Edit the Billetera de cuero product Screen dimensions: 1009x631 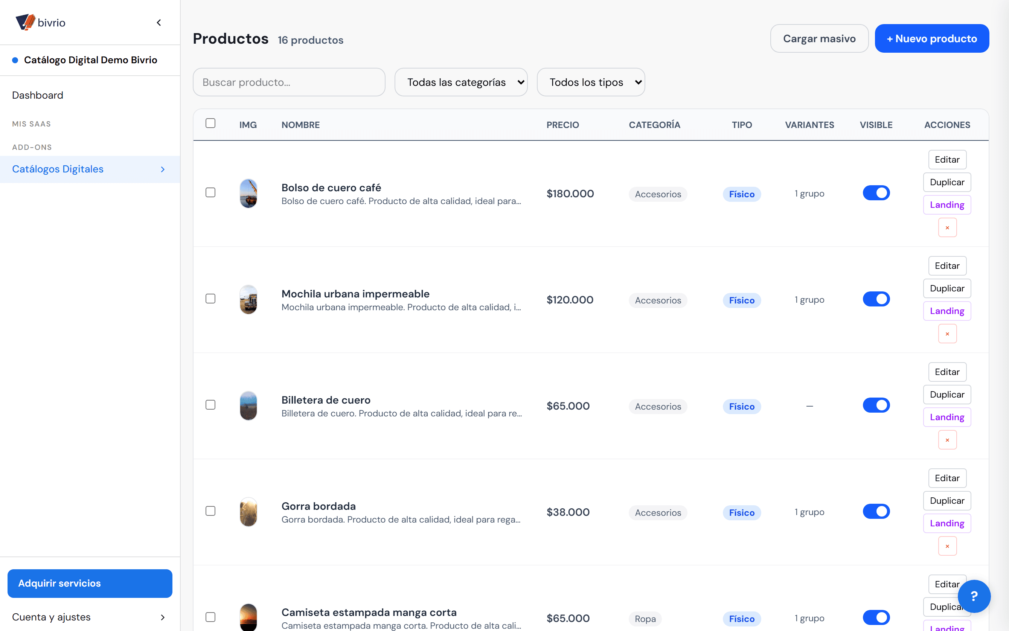click(x=947, y=372)
